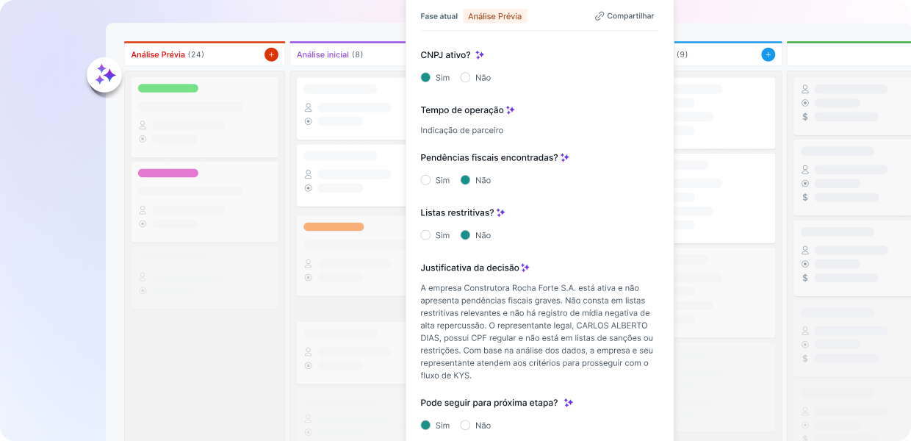Choose Sim for Listas restritivas
This screenshot has height=441, width=911.
pyautogui.click(x=426, y=235)
